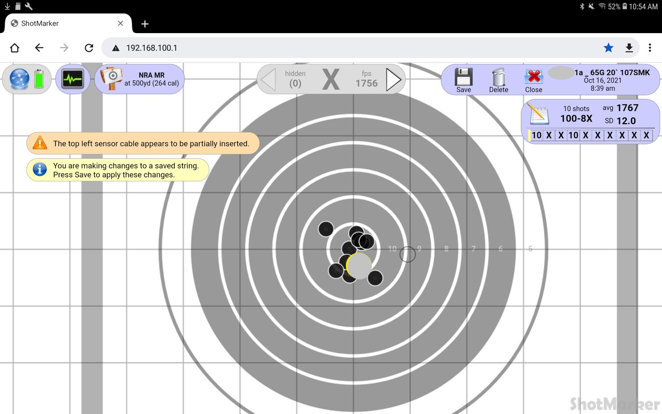Click the 100-8X total score
662x414 pixels.
[x=576, y=119]
